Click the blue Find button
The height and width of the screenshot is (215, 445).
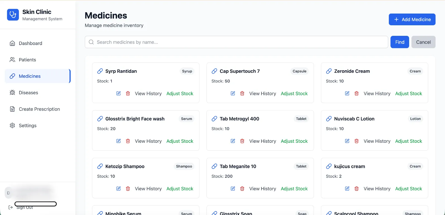coord(400,42)
